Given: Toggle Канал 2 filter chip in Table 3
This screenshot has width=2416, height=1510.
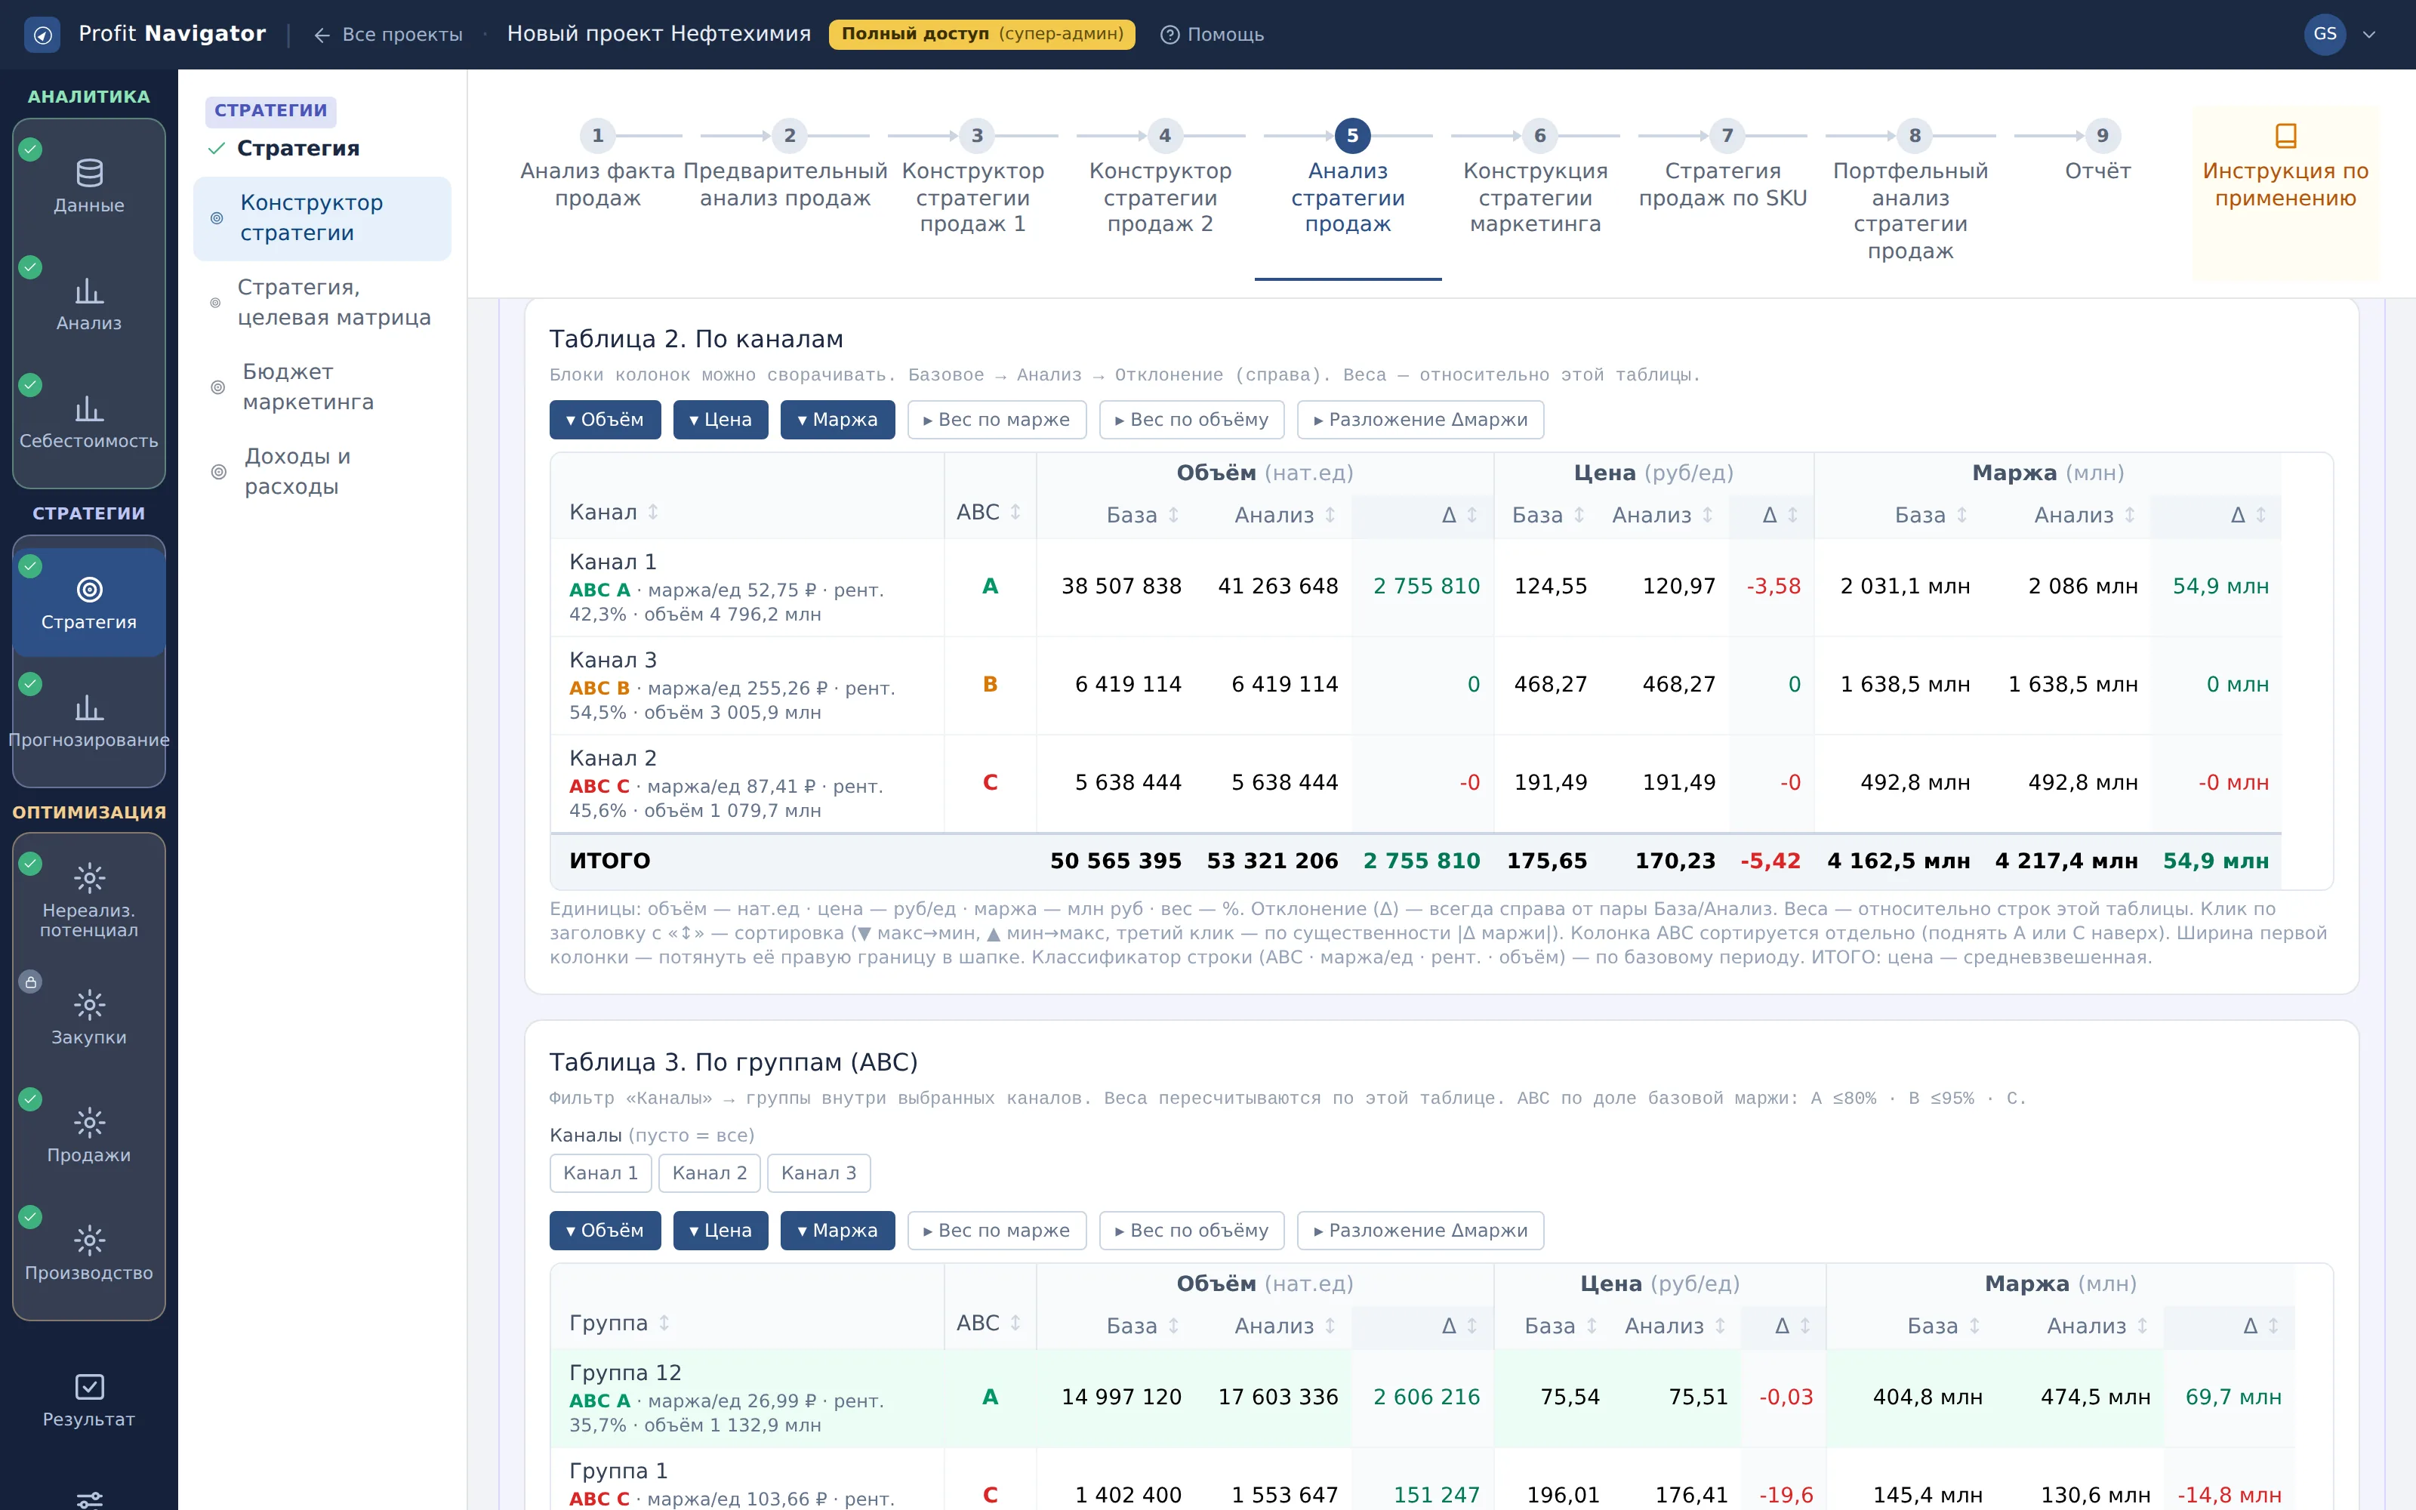Looking at the screenshot, I should (709, 1173).
